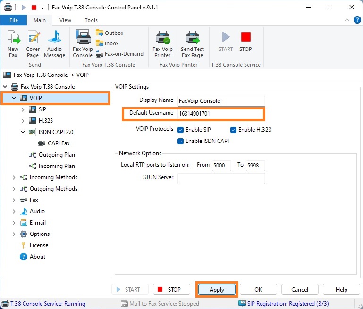
Task: Click the Cancel button
Action: click(300, 290)
